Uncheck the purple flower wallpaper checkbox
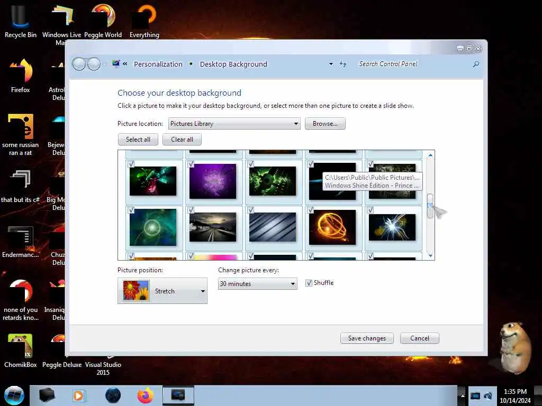This screenshot has height=406, width=542. [191, 164]
